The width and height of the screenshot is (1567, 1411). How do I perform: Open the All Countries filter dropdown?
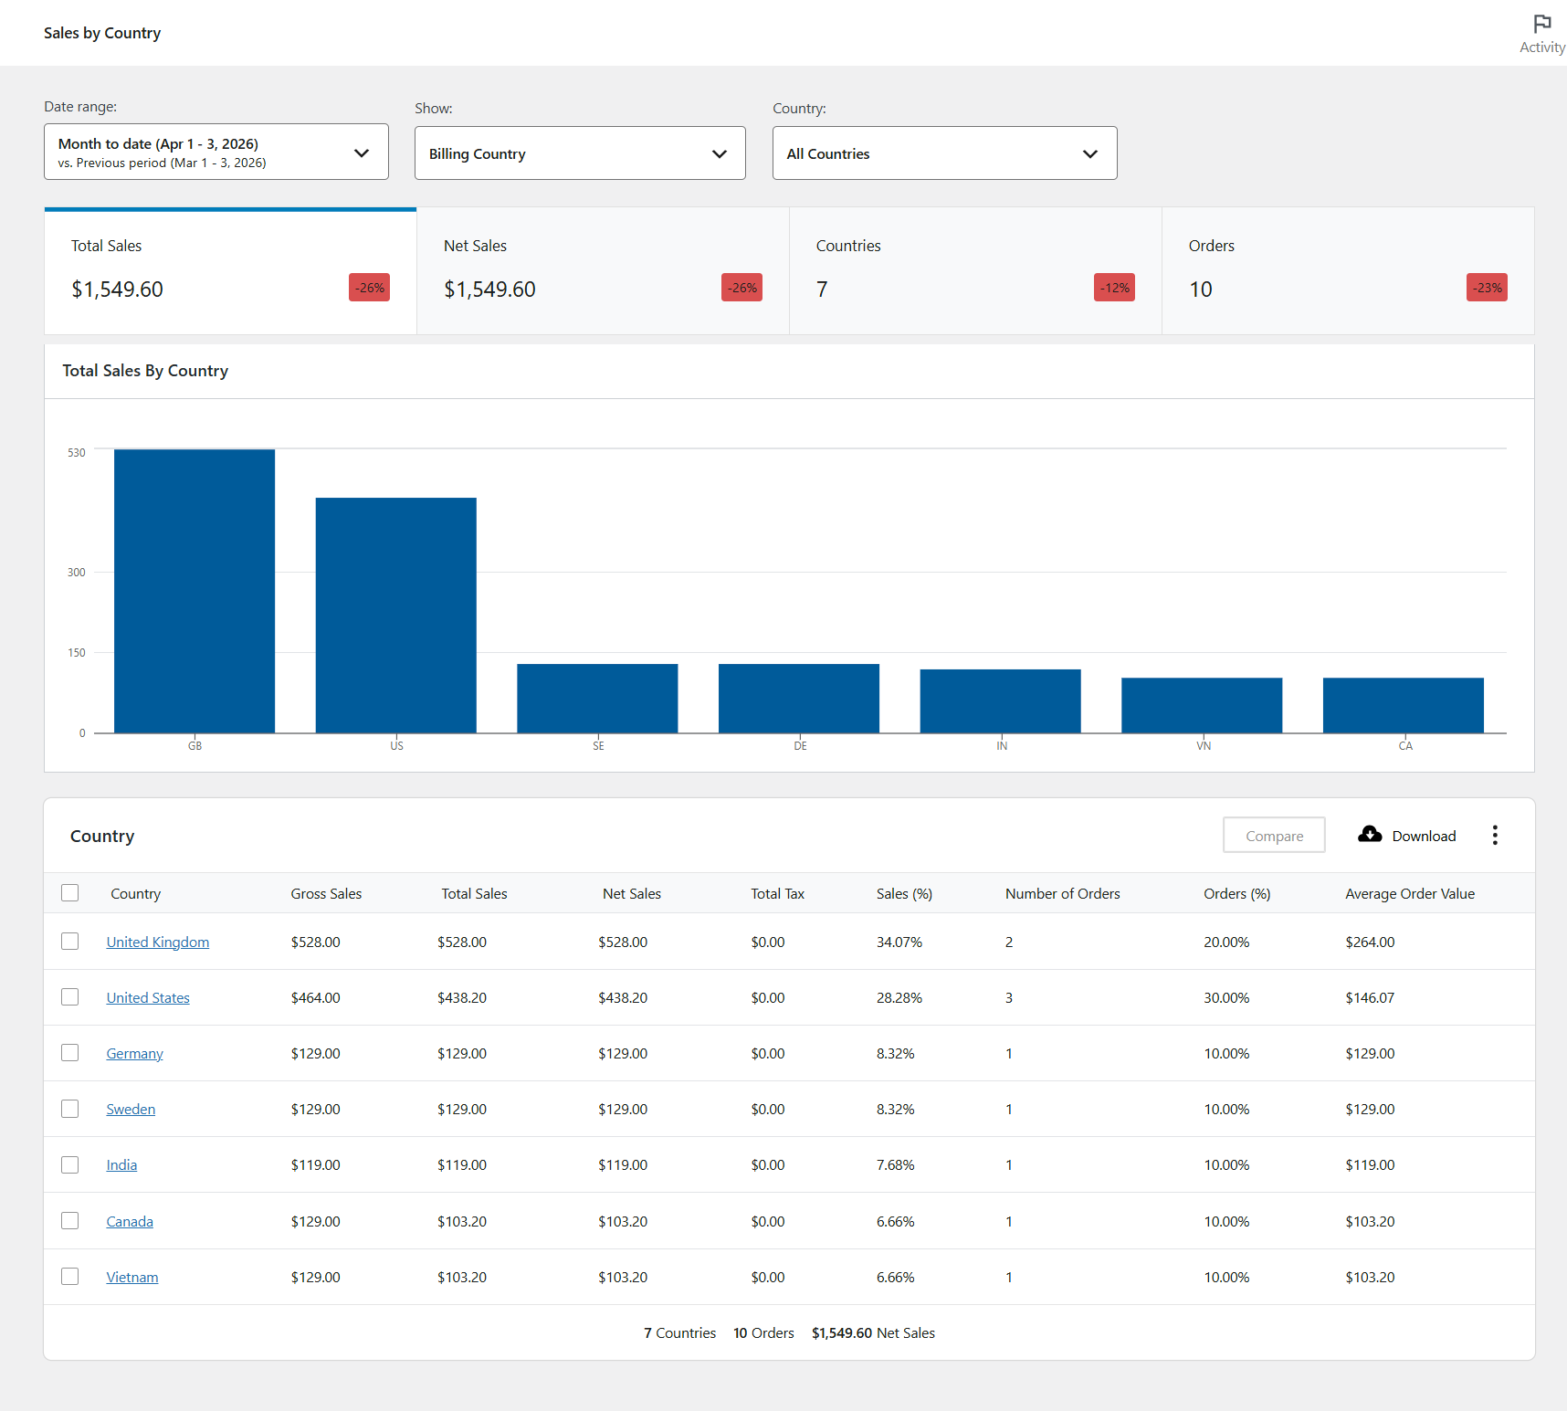click(x=944, y=153)
